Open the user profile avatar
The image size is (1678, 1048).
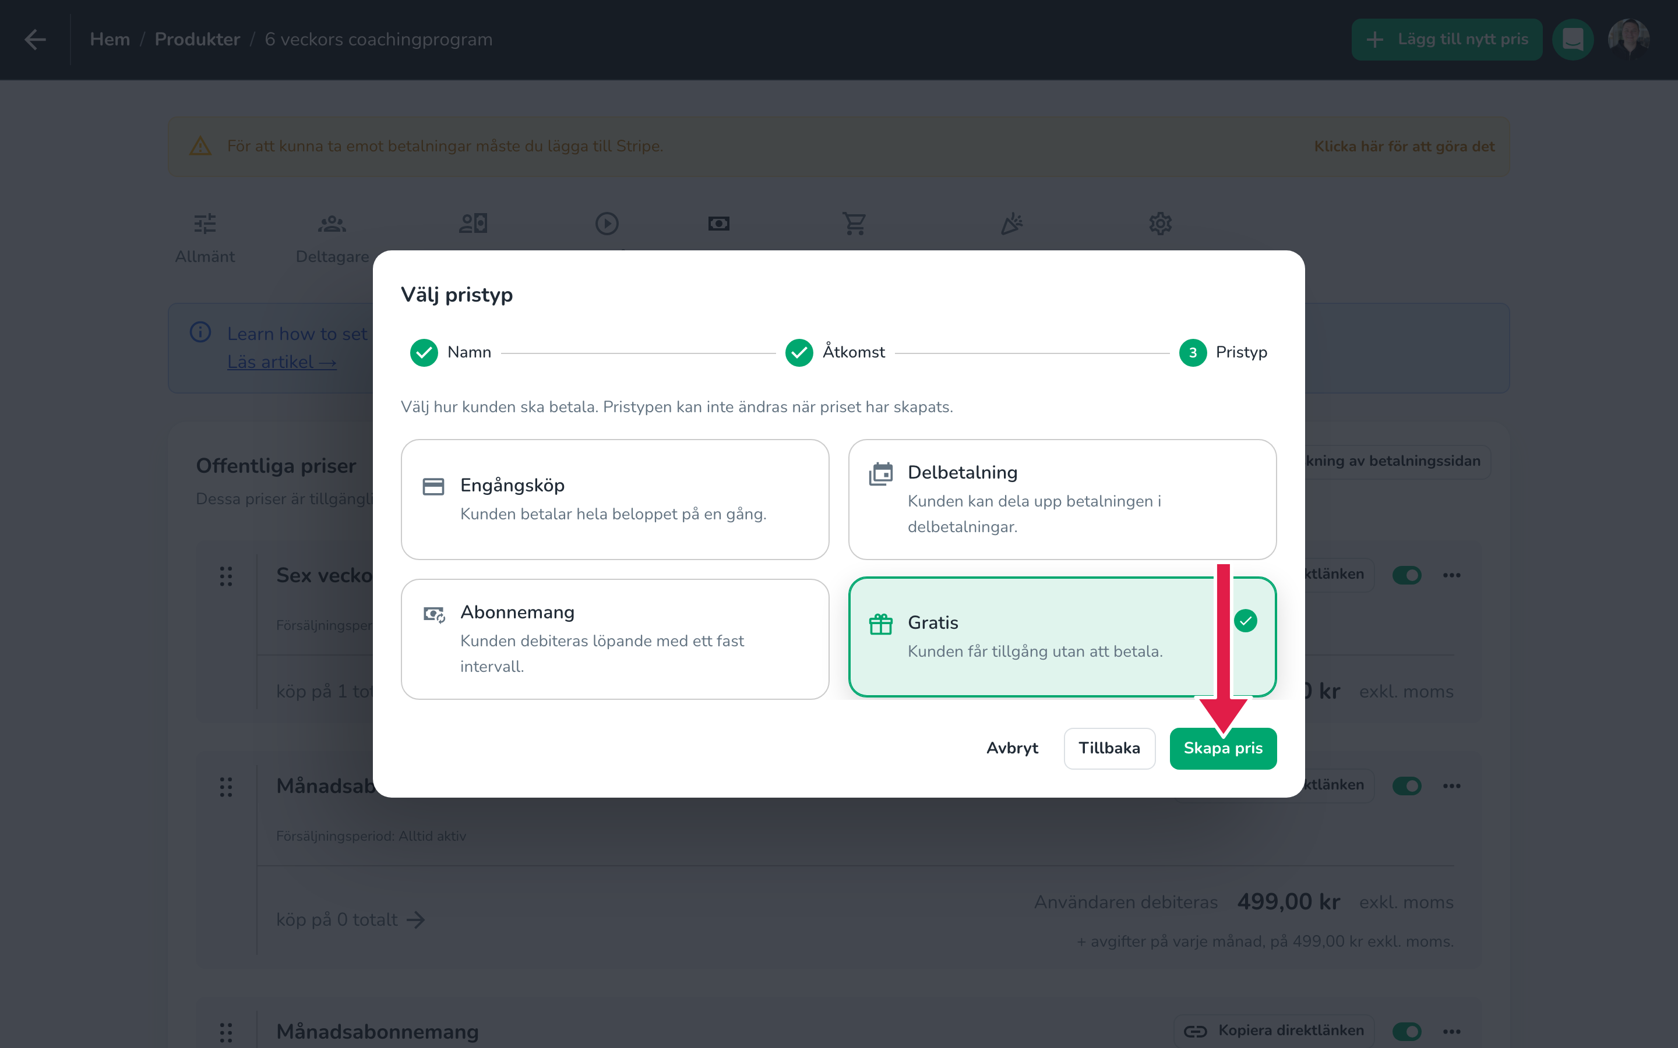pos(1628,40)
